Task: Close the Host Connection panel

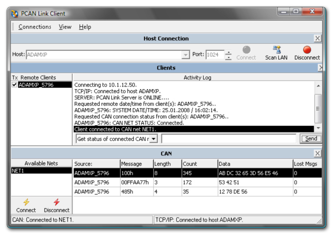Action: click(317, 39)
